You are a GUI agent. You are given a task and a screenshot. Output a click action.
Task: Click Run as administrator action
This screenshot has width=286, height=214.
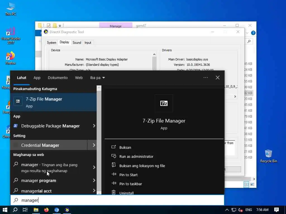pos(136,157)
